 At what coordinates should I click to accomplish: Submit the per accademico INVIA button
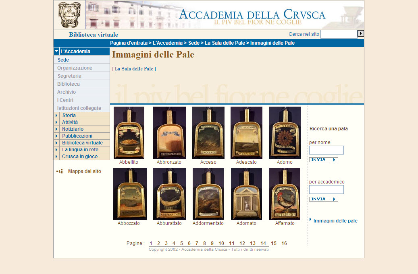point(324,199)
